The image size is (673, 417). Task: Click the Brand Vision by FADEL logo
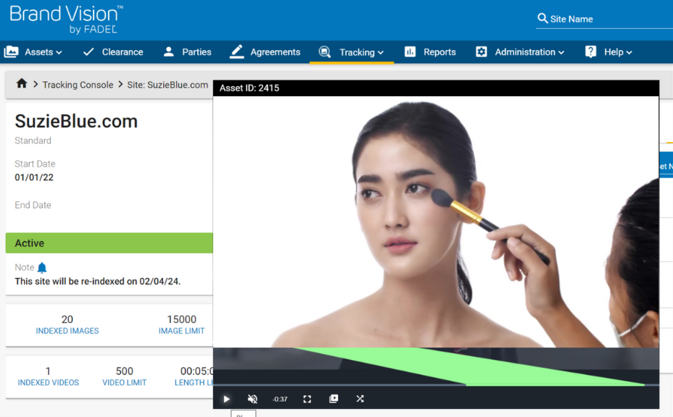(x=66, y=20)
